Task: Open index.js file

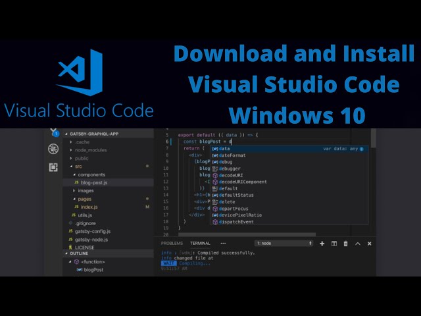Action: pyautogui.click(x=108, y=207)
